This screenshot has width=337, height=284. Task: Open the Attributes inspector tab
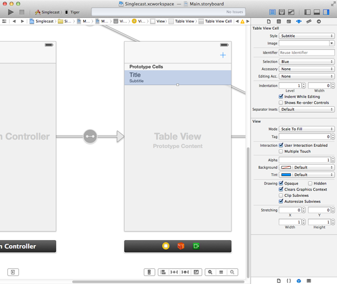tap(299, 21)
